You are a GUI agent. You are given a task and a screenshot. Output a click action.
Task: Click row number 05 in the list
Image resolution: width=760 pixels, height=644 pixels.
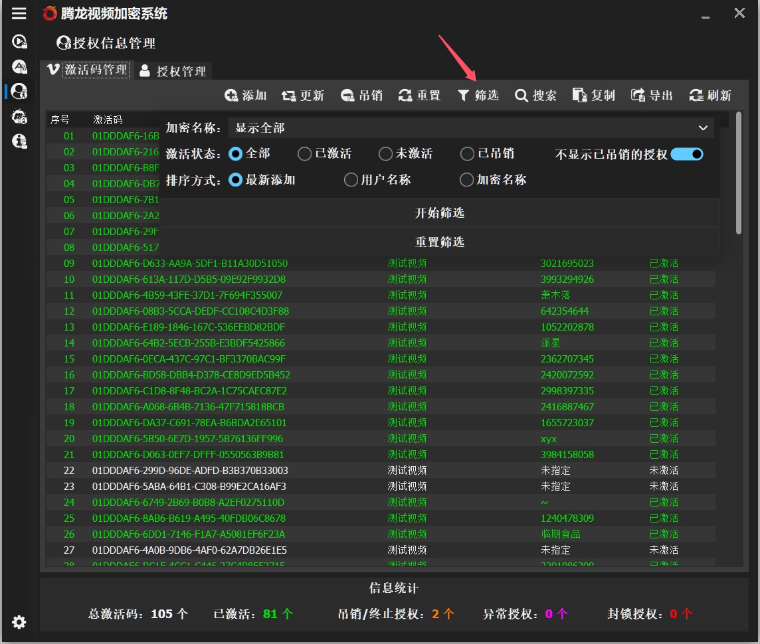coord(69,199)
